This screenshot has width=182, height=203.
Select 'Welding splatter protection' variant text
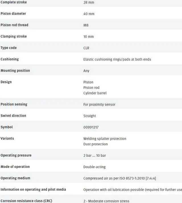coord(105,139)
